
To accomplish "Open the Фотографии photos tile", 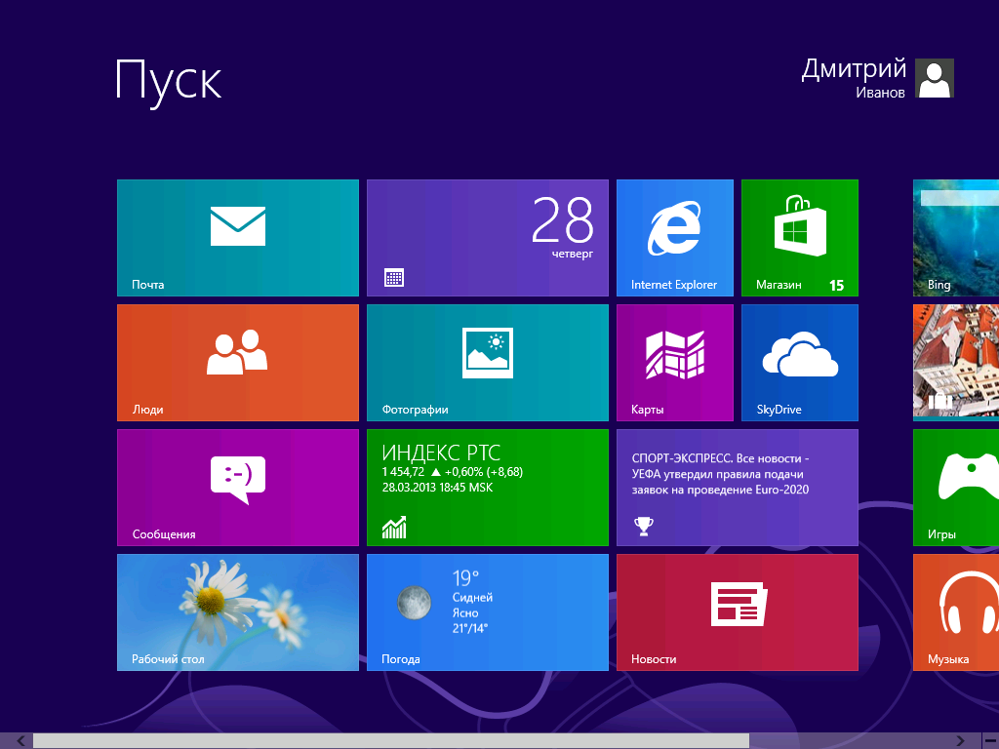I will [x=488, y=363].
